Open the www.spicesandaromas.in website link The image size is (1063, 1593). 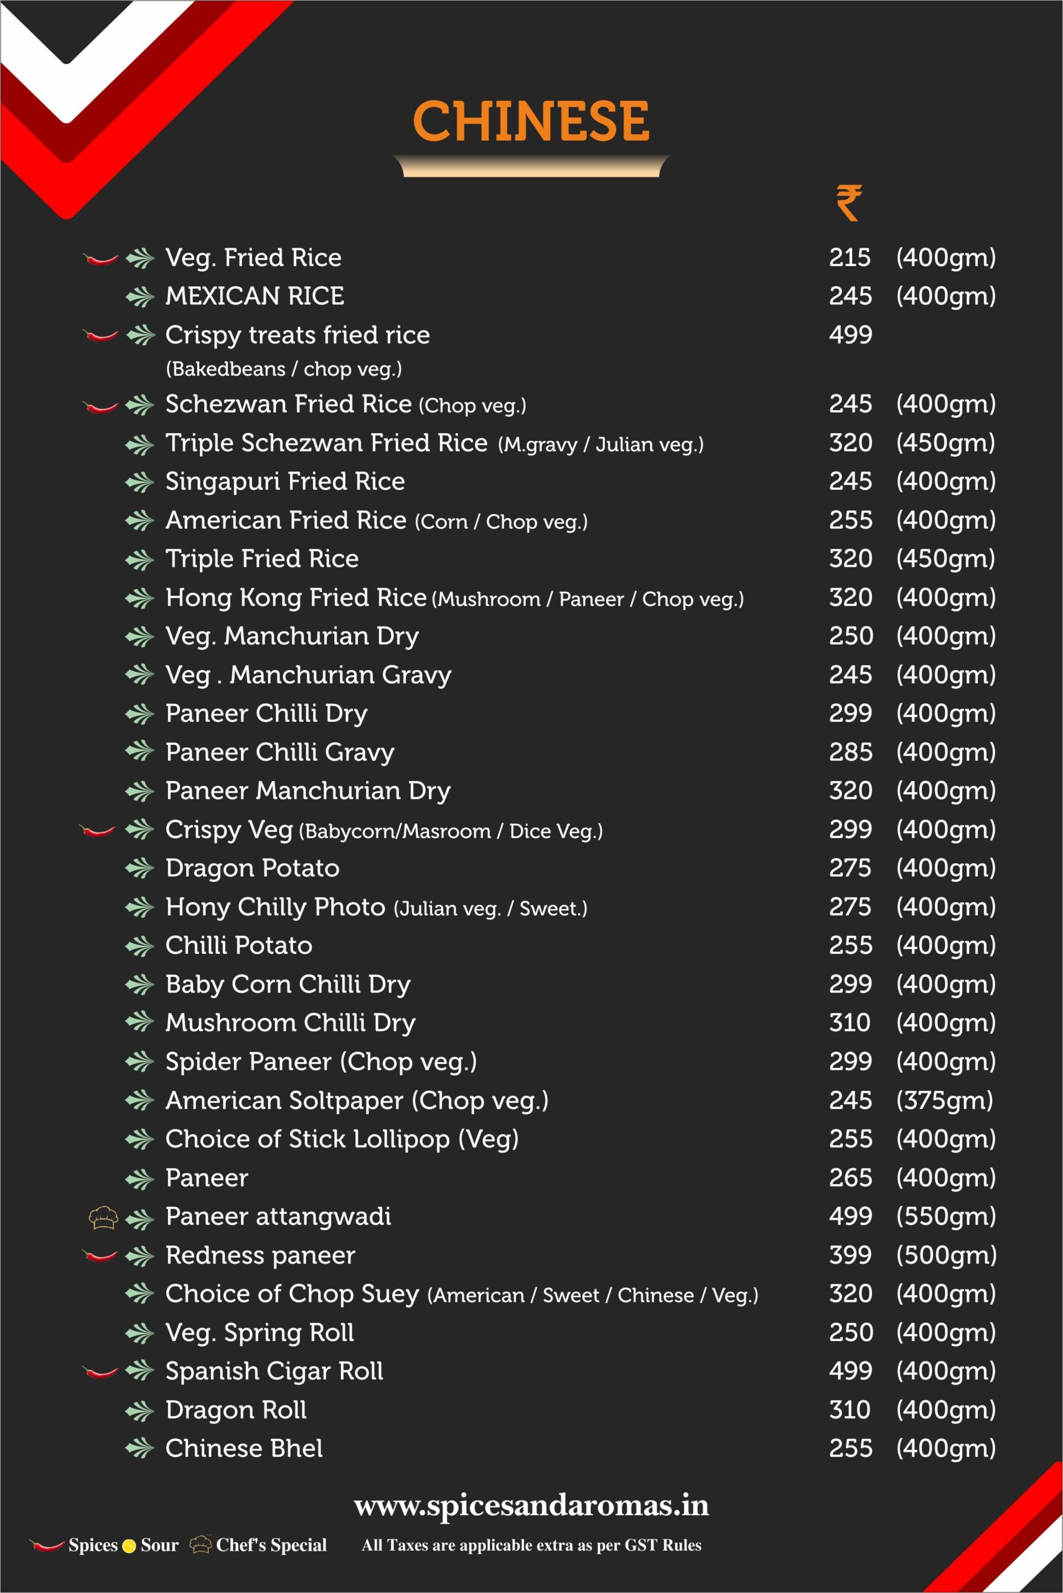tap(531, 1505)
